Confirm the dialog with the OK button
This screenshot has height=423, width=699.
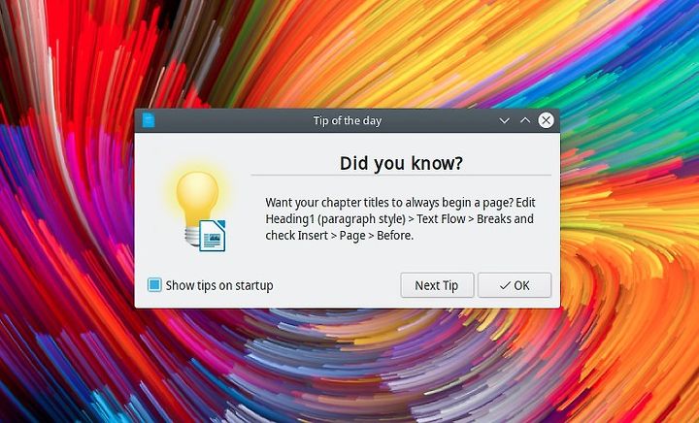pos(515,285)
